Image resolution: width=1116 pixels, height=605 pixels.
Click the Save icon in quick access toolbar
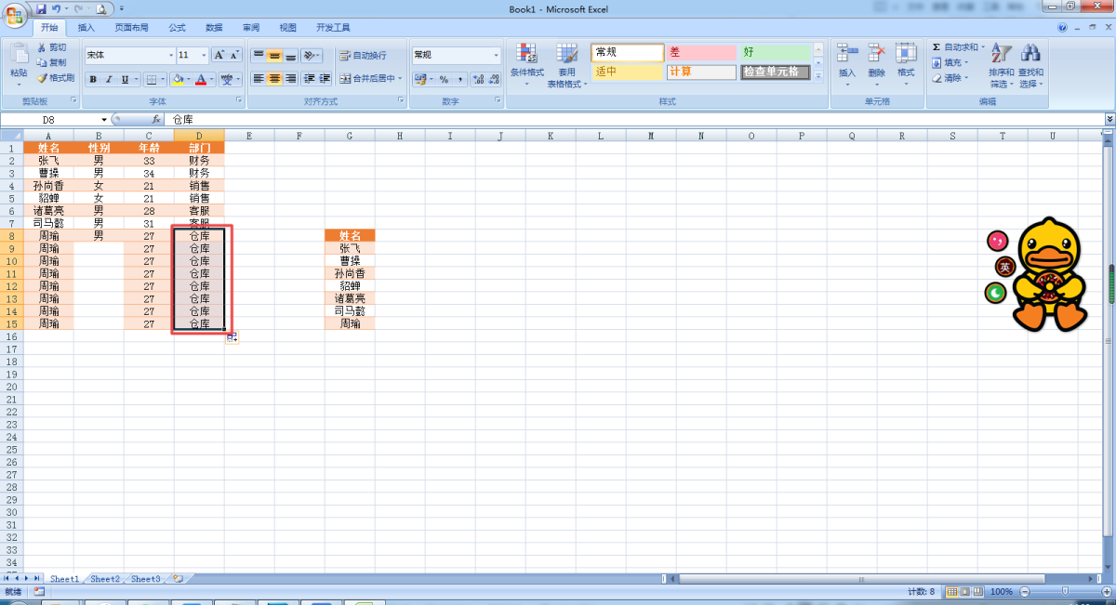coord(41,8)
